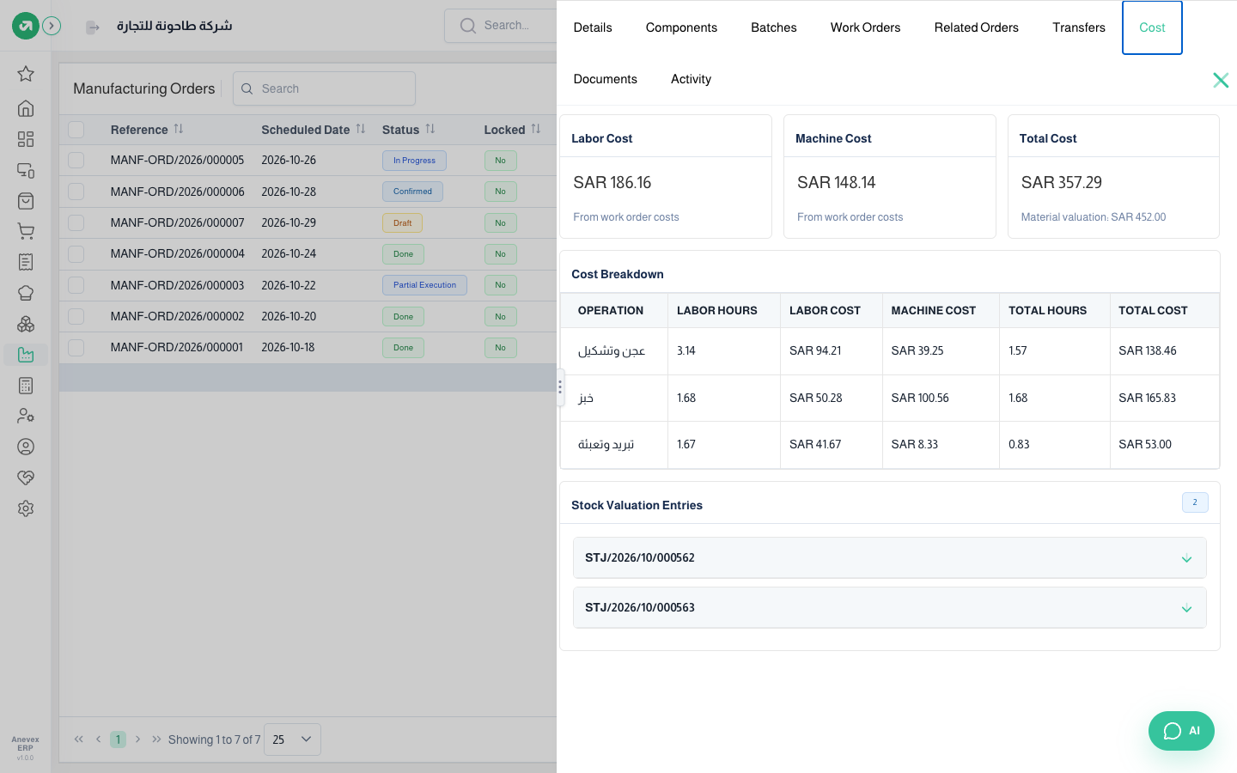Open the dashboard grid icon in sidebar
The width and height of the screenshot is (1237, 773).
(x=26, y=139)
